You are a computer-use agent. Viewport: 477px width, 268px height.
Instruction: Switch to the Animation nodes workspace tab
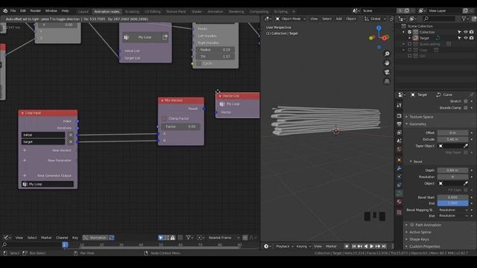107,12
